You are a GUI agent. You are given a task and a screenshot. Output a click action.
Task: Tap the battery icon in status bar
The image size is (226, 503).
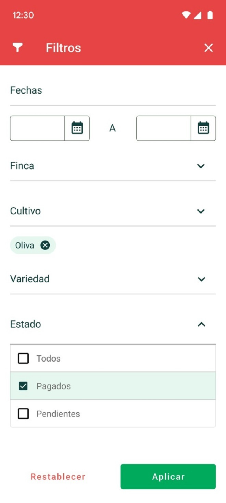point(210,15)
